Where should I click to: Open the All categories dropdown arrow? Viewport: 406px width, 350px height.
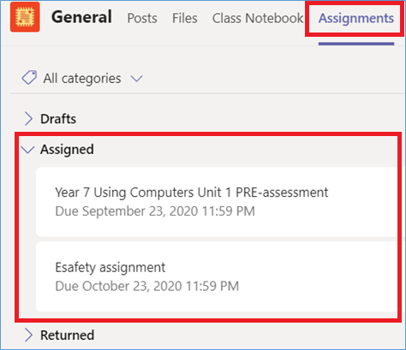[136, 78]
